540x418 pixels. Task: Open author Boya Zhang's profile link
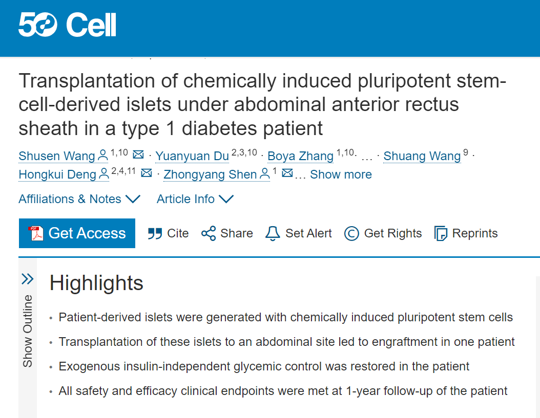coord(300,156)
